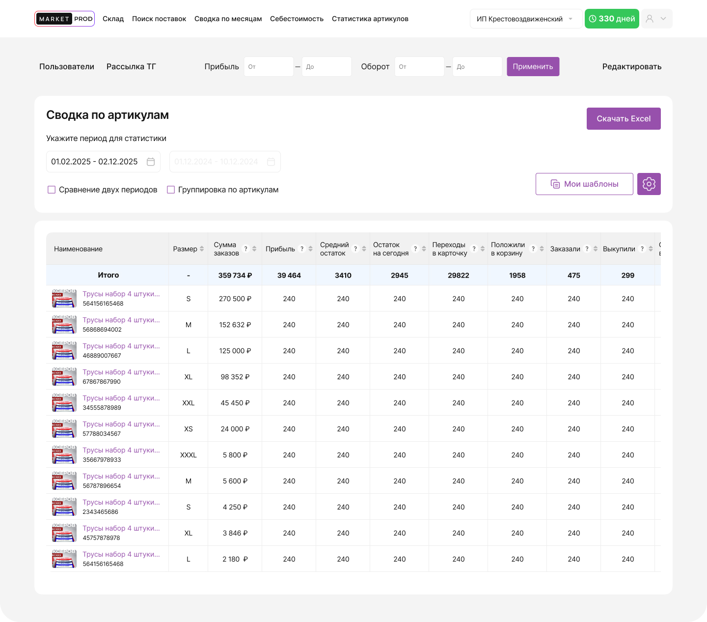The height and width of the screenshot is (622, 707).
Task: Open the Себестоимость section
Action: (x=297, y=19)
